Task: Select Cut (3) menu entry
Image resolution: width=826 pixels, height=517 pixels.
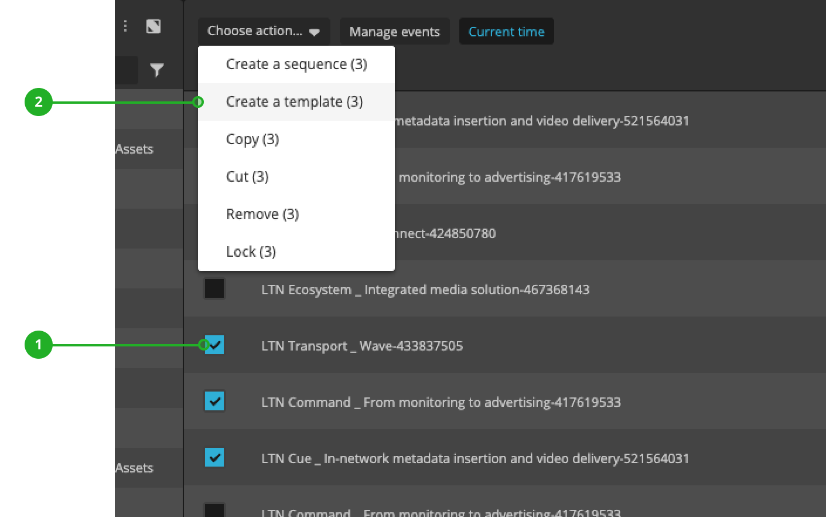Action: pos(247,177)
